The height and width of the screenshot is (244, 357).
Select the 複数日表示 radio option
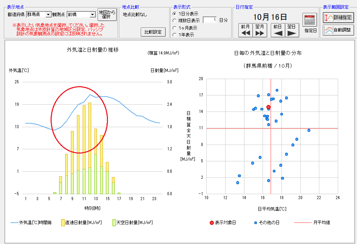174,20
